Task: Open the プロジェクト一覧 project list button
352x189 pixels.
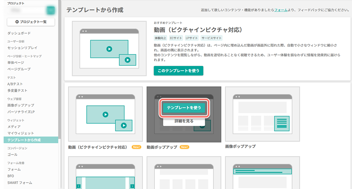Action: (31, 22)
